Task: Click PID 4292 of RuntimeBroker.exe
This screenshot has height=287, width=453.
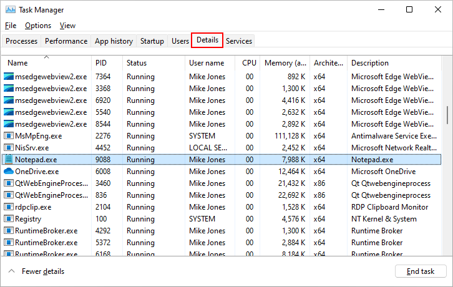Action: (103, 231)
